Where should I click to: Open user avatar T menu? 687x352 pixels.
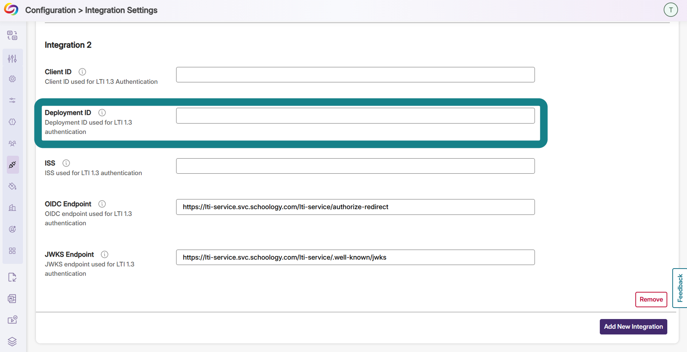coord(670,10)
